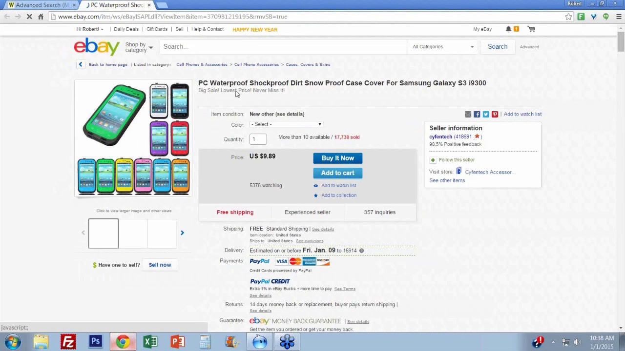Open the notifications bell icon
The image size is (625, 351).
(x=508, y=29)
